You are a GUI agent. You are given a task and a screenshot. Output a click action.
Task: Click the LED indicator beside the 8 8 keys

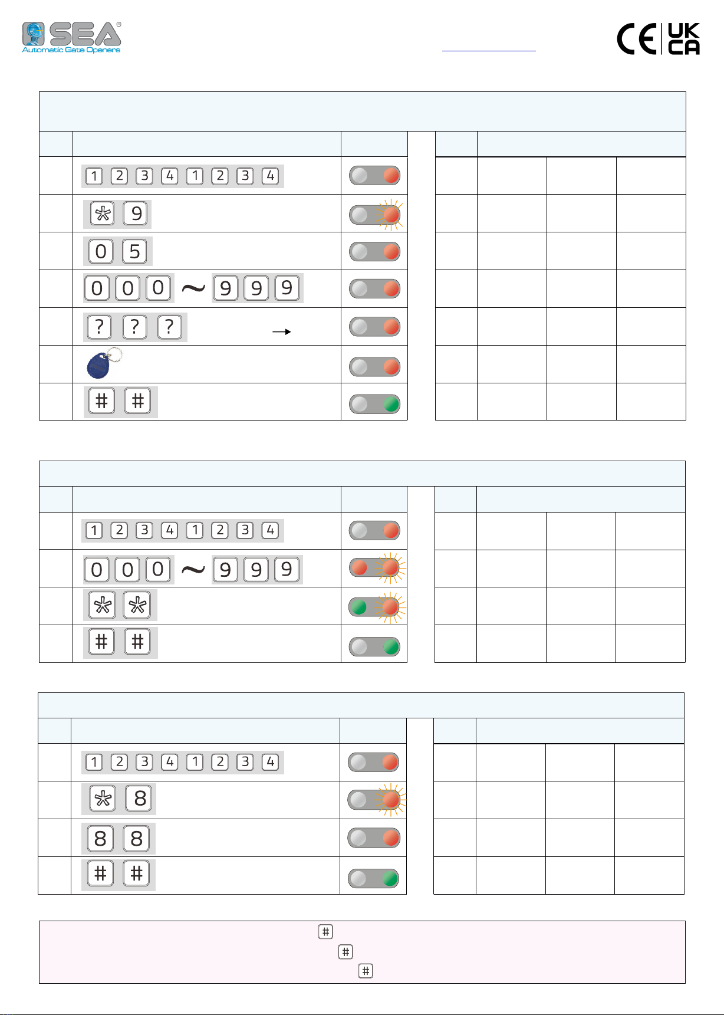point(374,838)
